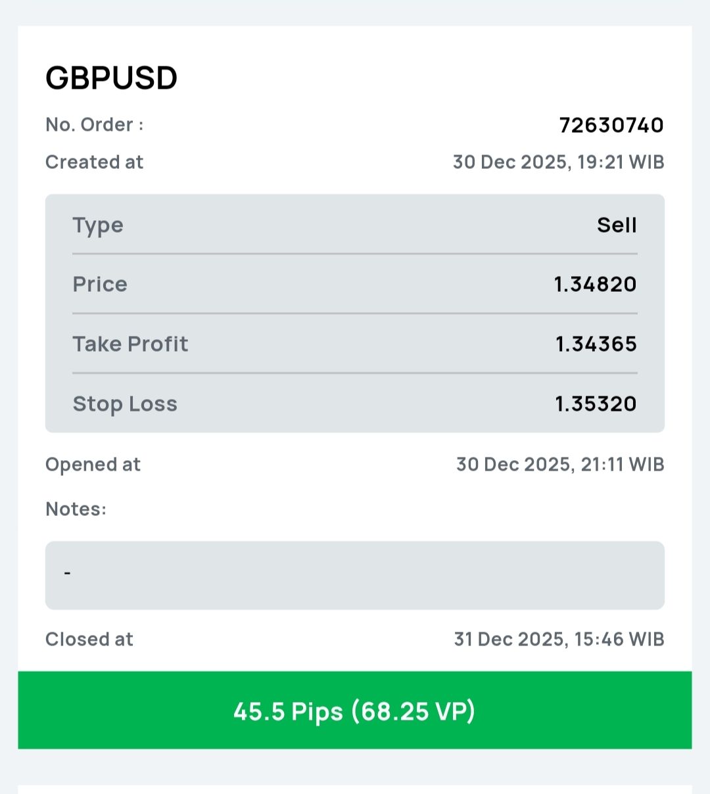The image size is (710, 794).
Task: Select the opened time 21:11 WIB value
Action: click(560, 465)
